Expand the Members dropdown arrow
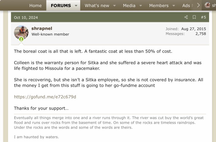Viewport: 216px width, 142px height. coord(174,6)
